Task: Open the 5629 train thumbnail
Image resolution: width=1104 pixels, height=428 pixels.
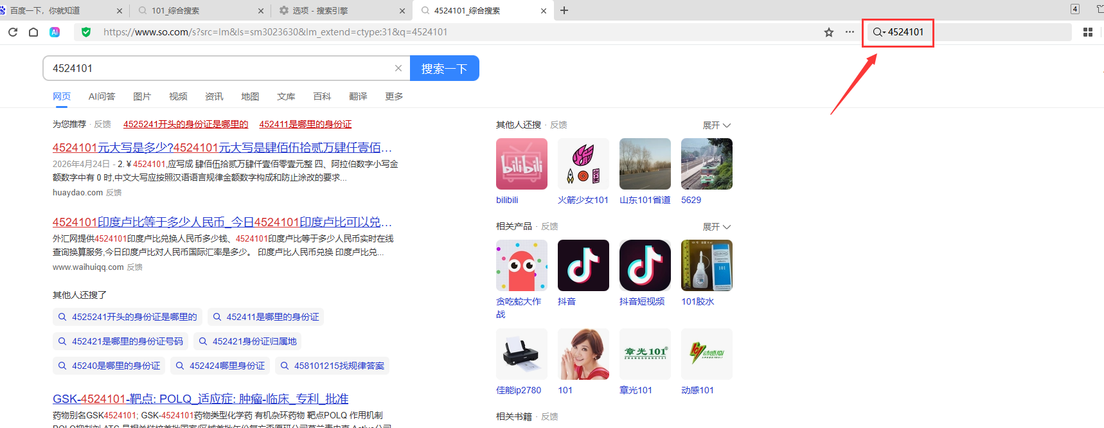Action: pyautogui.click(x=707, y=164)
